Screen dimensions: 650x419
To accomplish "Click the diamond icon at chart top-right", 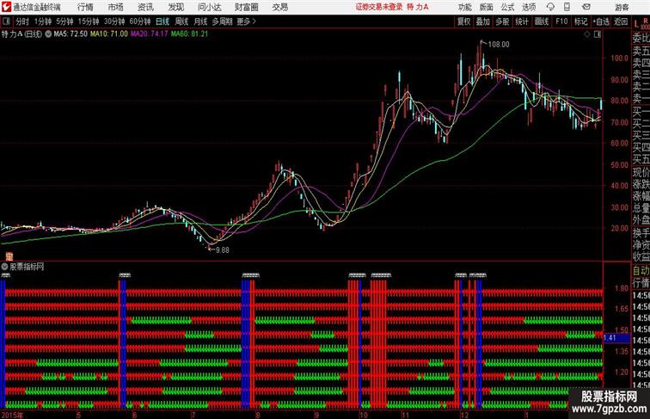I will pos(587,34).
